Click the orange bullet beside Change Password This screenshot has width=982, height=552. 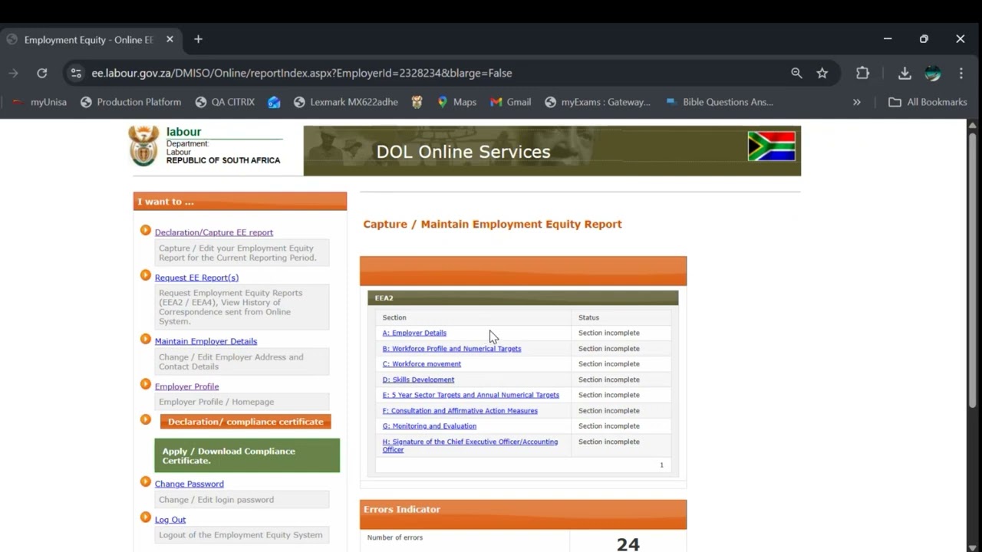[x=146, y=481]
